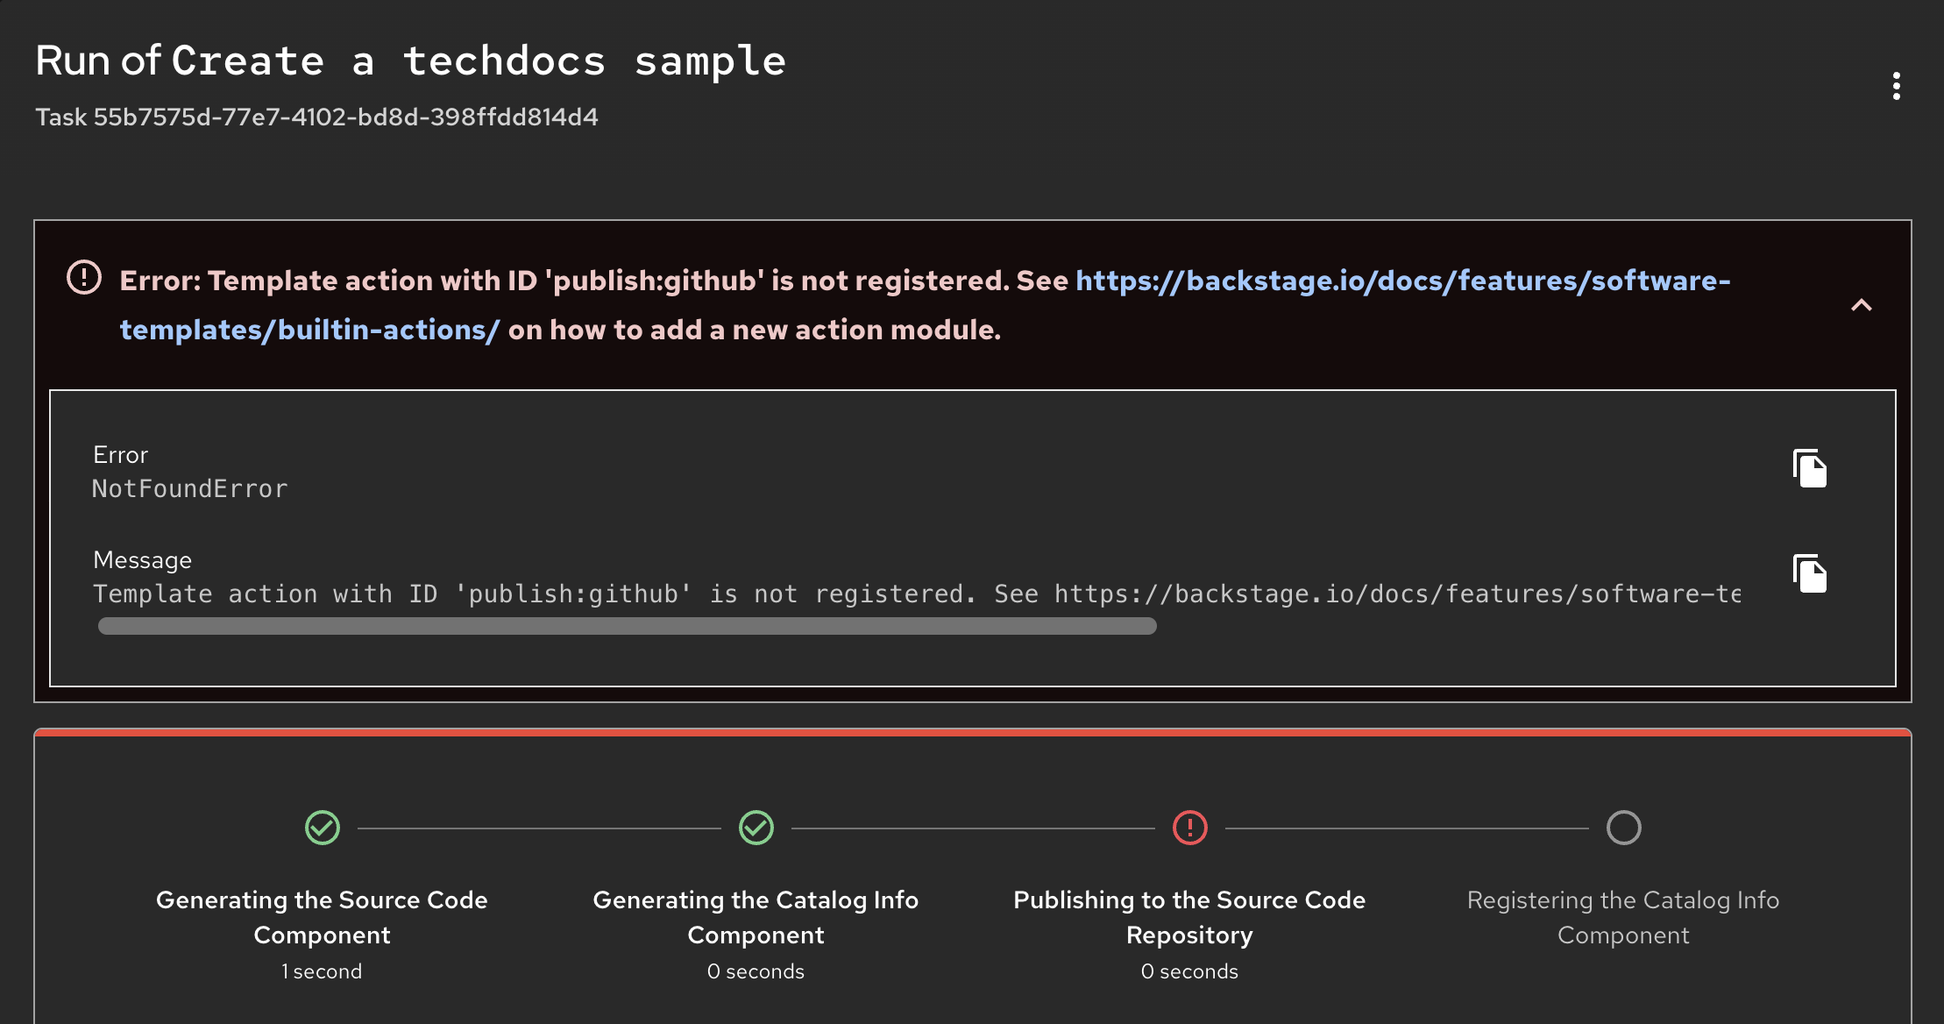This screenshot has width=1944, height=1024.
Task: Select the Generating the Catalog Info Component step
Action: (x=756, y=917)
